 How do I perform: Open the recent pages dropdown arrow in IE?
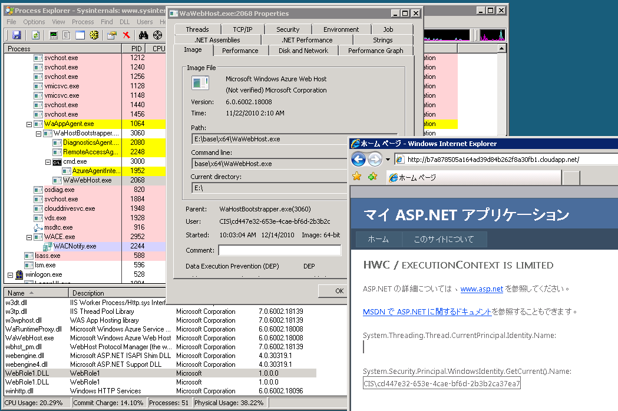(x=388, y=160)
